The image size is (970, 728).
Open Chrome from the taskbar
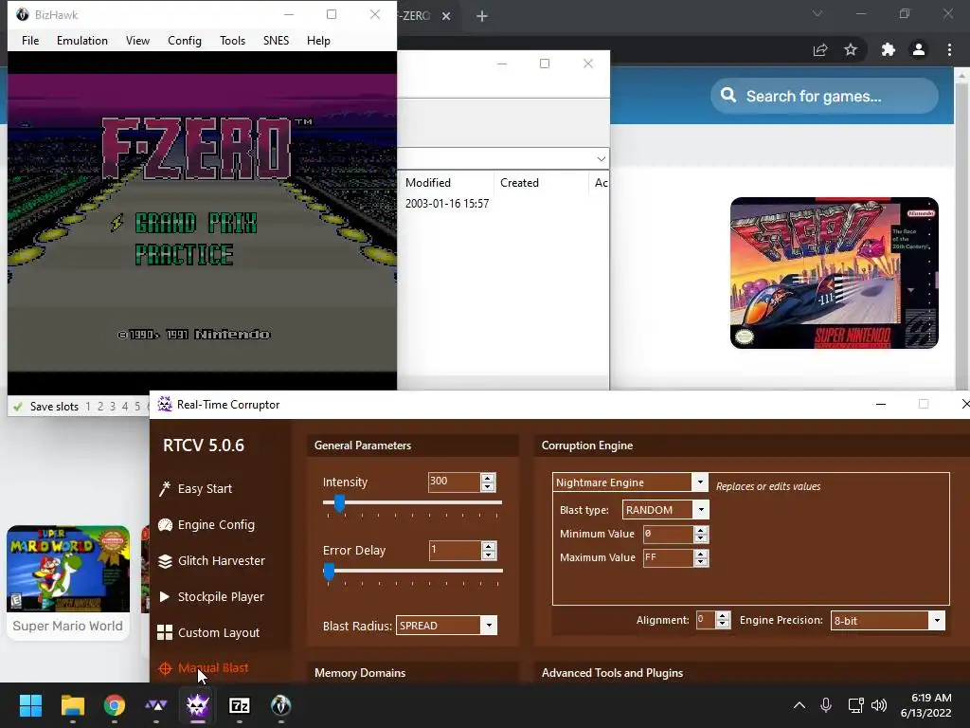[115, 705]
